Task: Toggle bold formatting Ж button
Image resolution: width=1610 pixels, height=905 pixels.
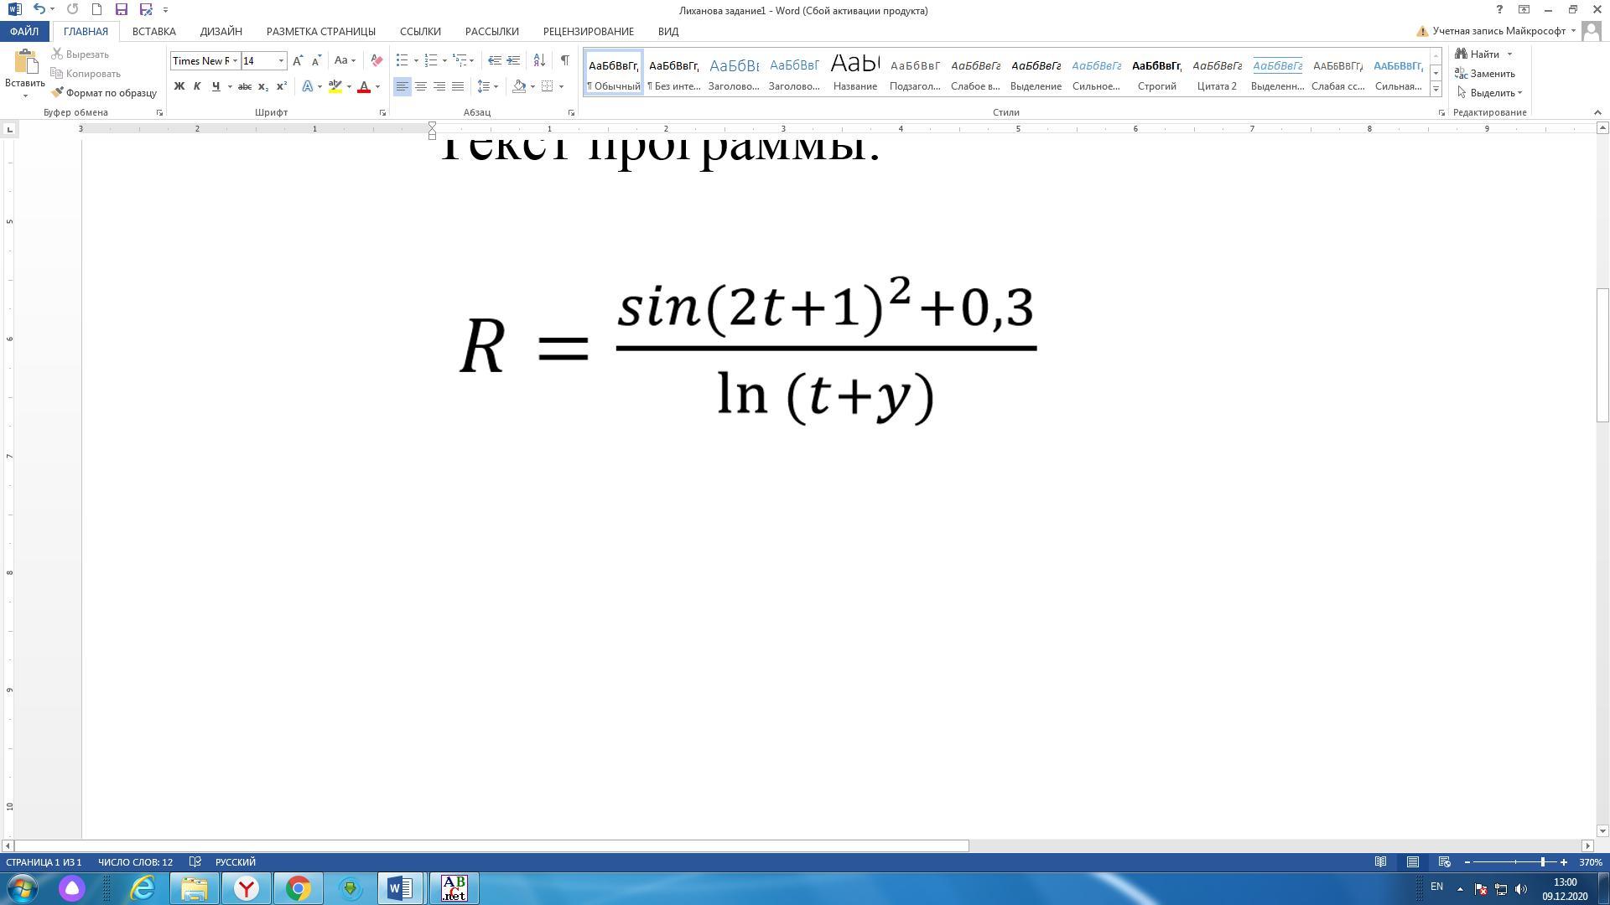Action: pos(179,86)
